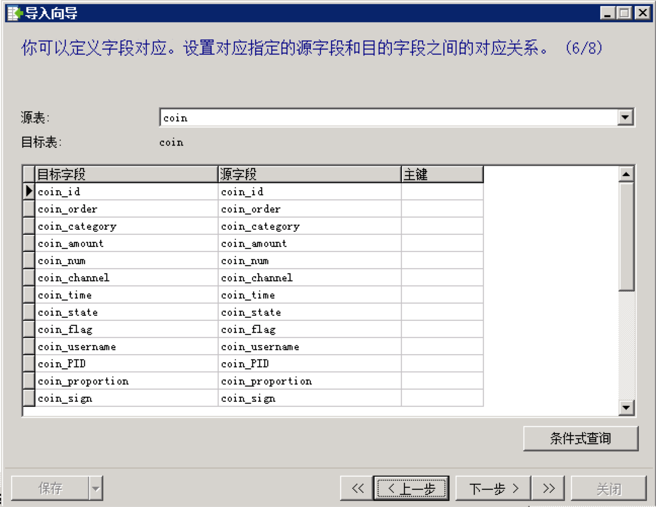
Task: Select target field coin_sign cell
Action: (127, 398)
